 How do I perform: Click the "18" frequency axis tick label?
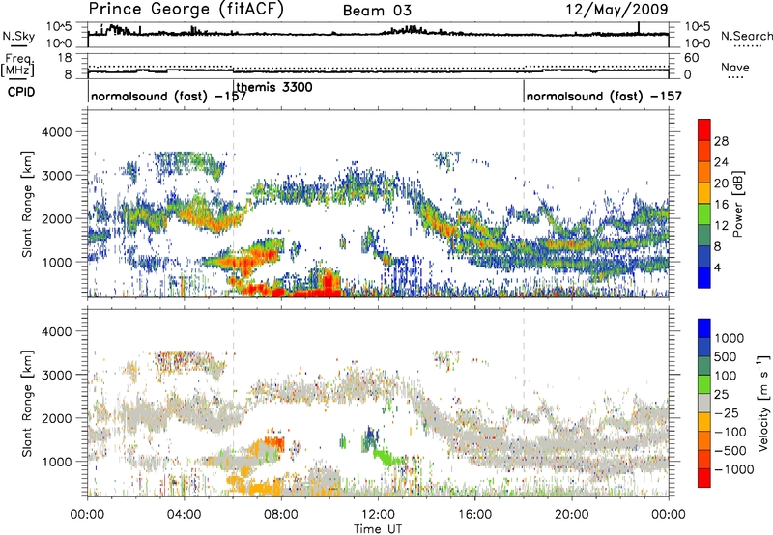coord(65,58)
